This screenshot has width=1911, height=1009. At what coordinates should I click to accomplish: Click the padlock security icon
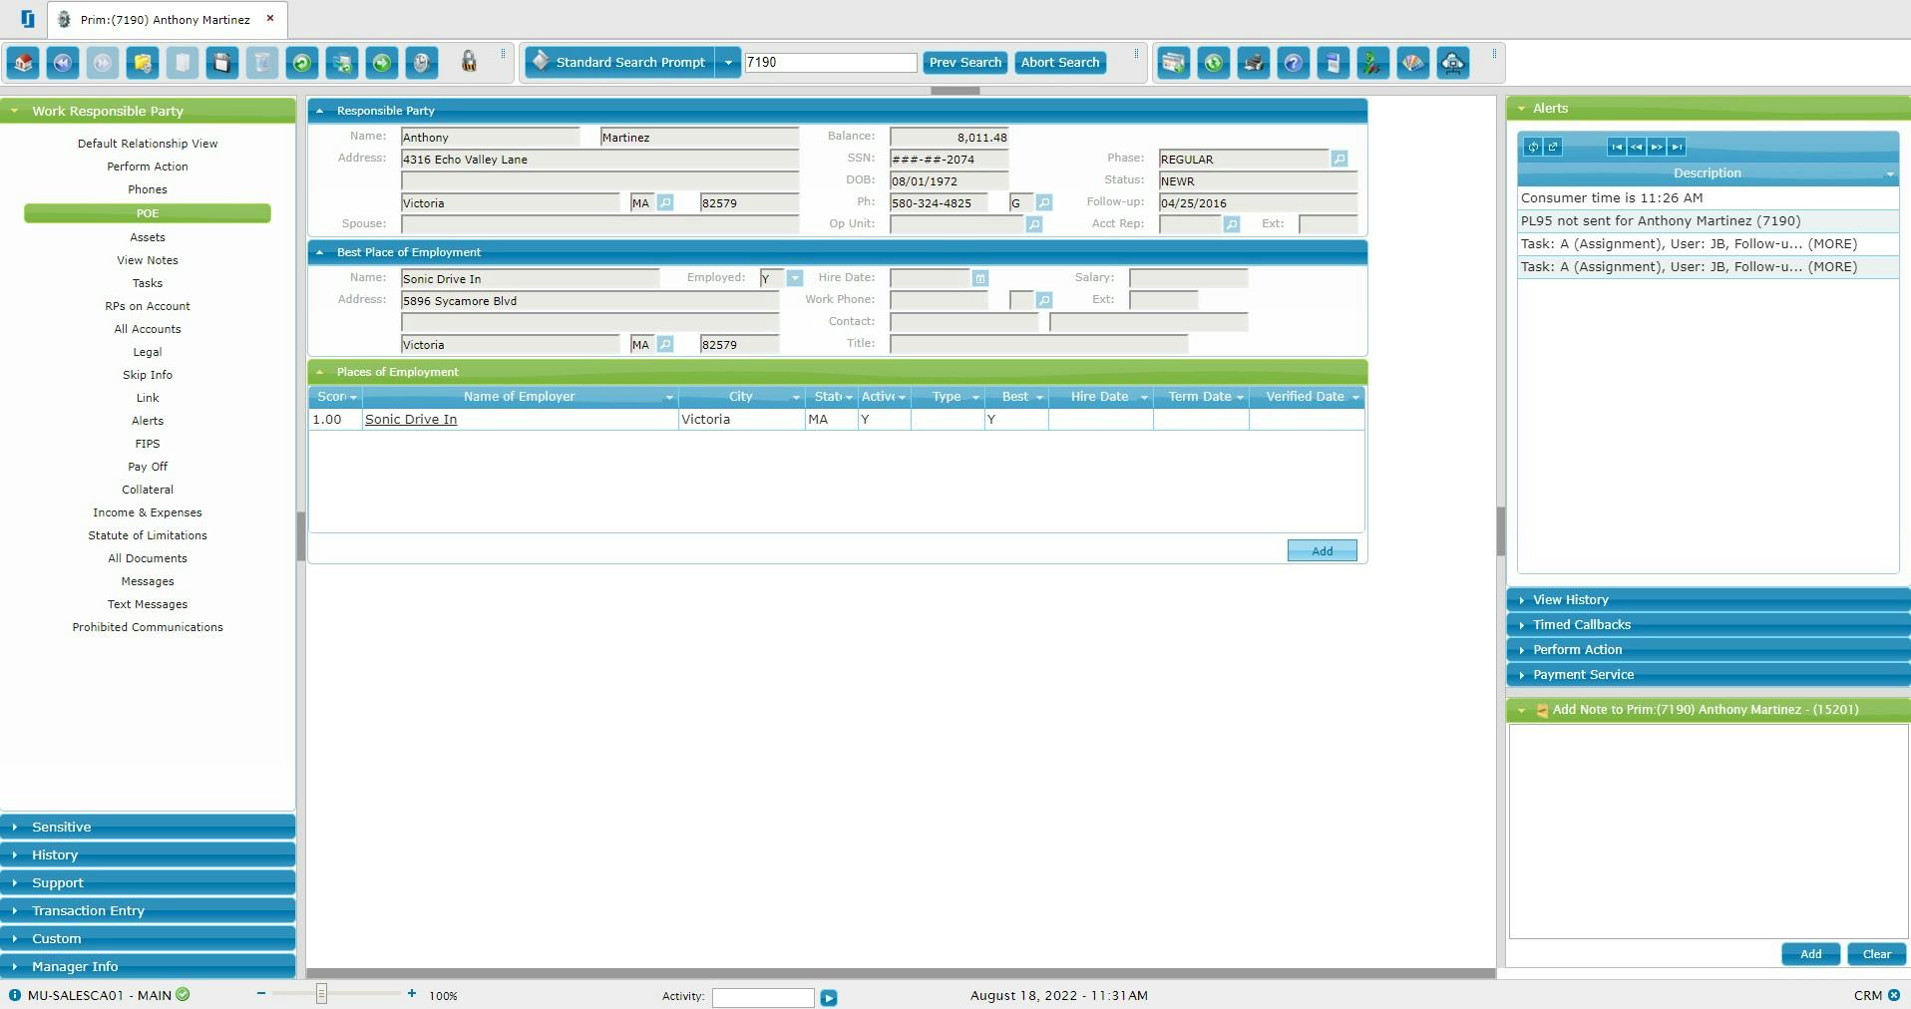click(x=469, y=62)
